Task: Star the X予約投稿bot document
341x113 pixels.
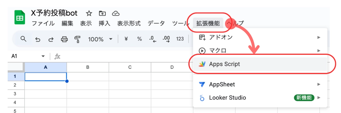Action: (x=89, y=13)
